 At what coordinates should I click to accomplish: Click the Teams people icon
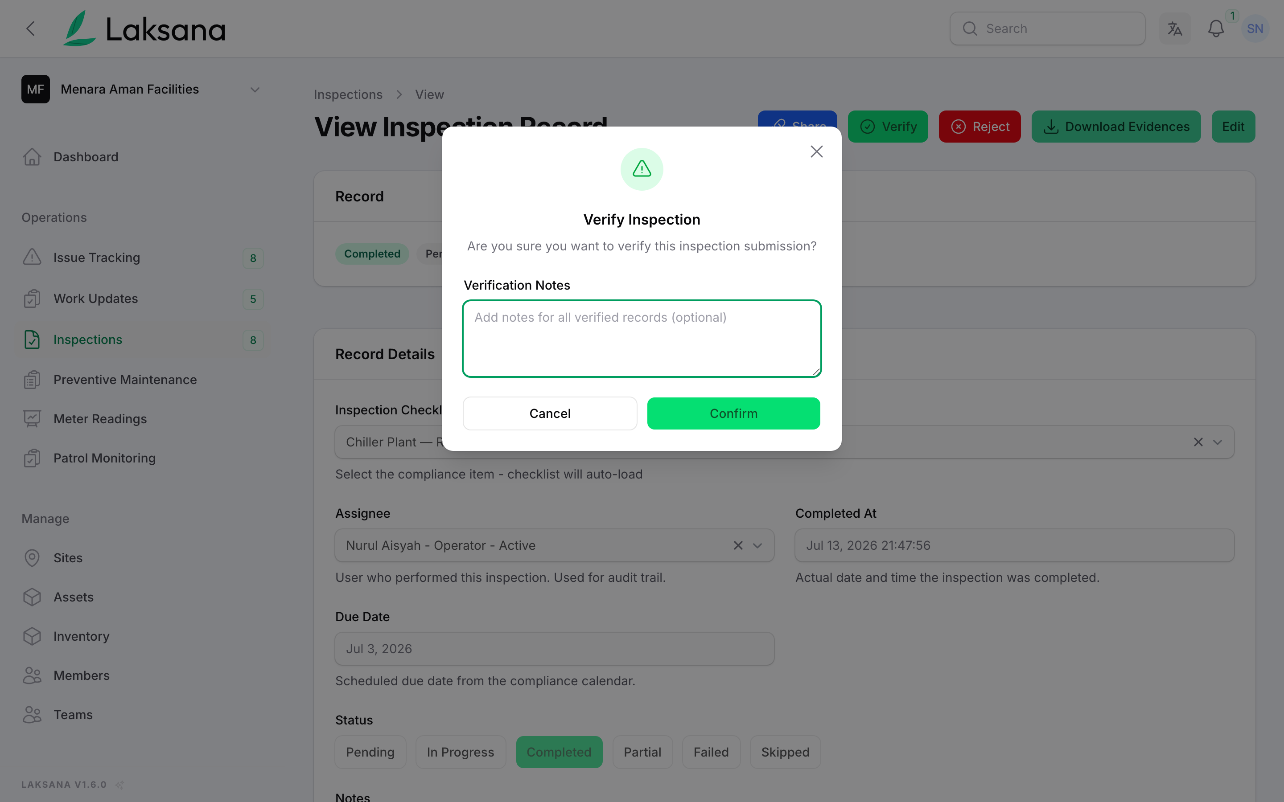click(x=32, y=715)
